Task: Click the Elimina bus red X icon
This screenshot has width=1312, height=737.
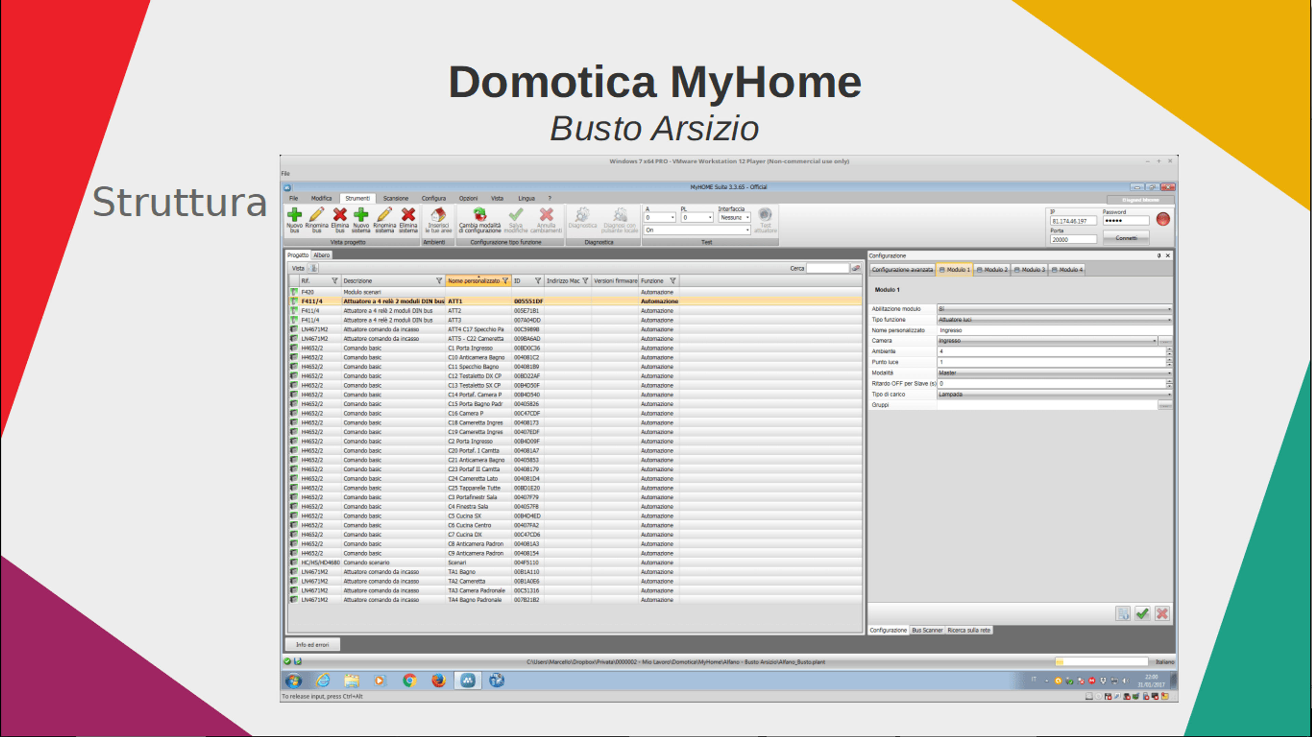Action: [x=340, y=214]
